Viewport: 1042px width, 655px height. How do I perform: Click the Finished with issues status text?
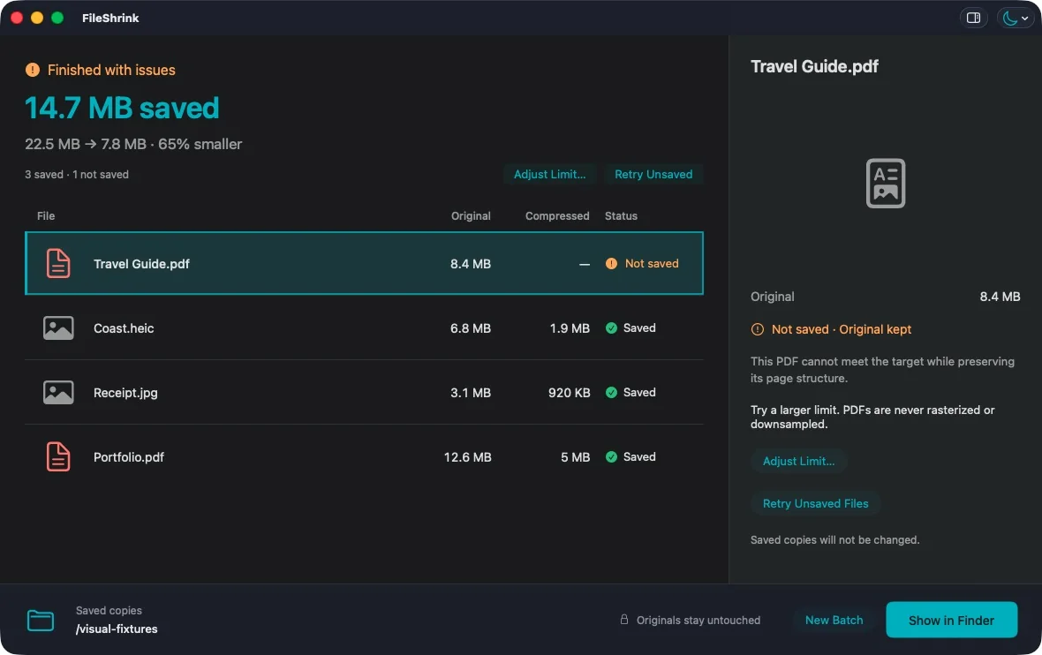(x=111, y=70)
